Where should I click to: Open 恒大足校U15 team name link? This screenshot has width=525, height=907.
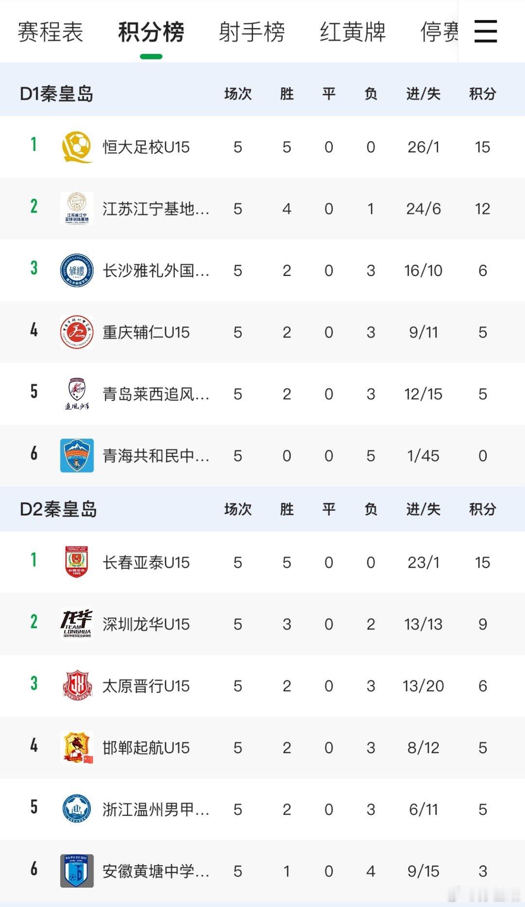click(x=146, y=147)
